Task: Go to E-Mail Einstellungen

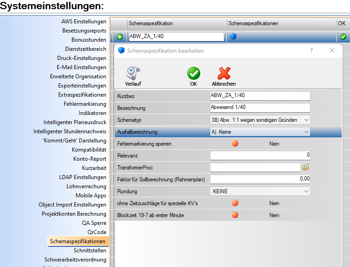Action: pyautogui.click(x=81, y=67)
